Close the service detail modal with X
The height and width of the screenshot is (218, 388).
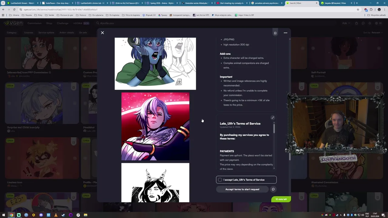pos(102,33)
